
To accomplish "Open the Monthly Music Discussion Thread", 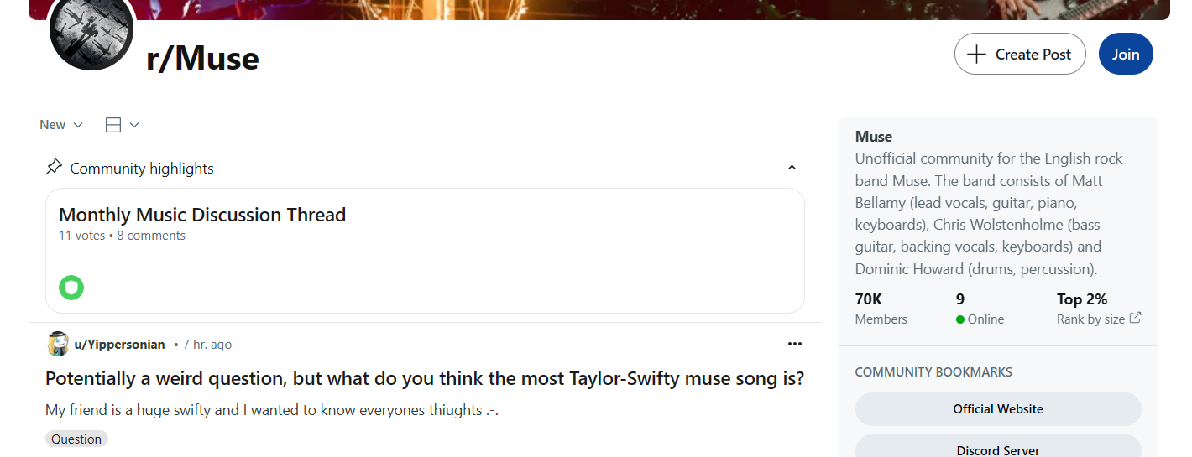I will point(202,215).
